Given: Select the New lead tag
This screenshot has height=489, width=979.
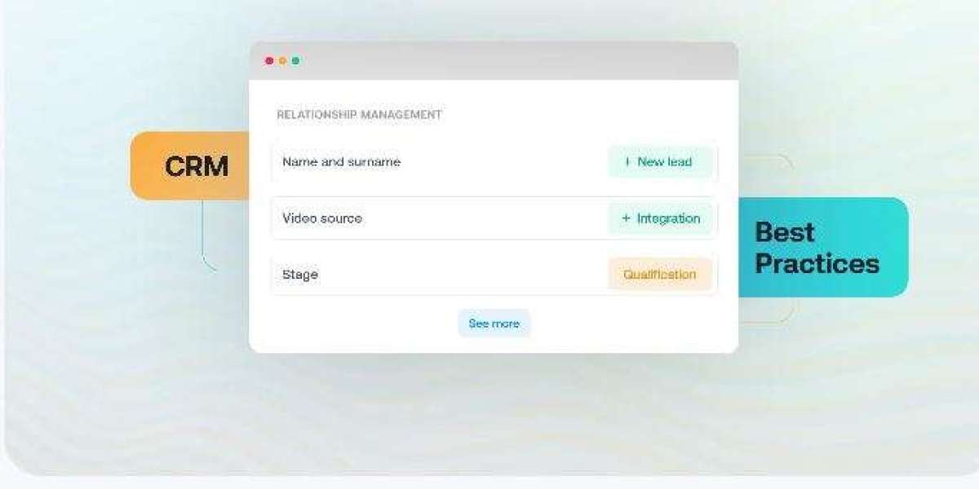Looking at the screenshot, I should tap(660, 161).
